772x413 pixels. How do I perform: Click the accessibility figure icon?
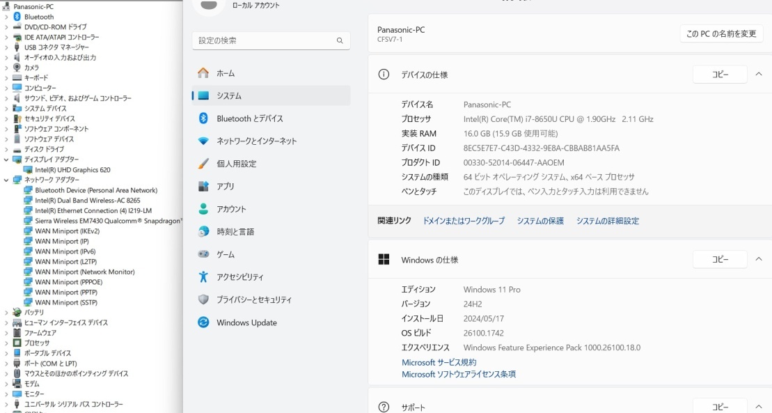pyautogui.click(x=203, y=277)
